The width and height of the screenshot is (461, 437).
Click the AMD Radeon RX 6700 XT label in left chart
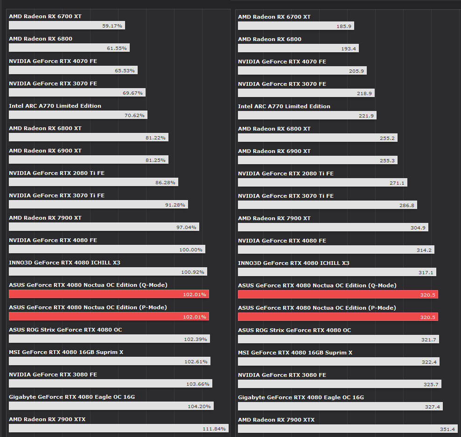pyautogui.click(x=45, y=16)
